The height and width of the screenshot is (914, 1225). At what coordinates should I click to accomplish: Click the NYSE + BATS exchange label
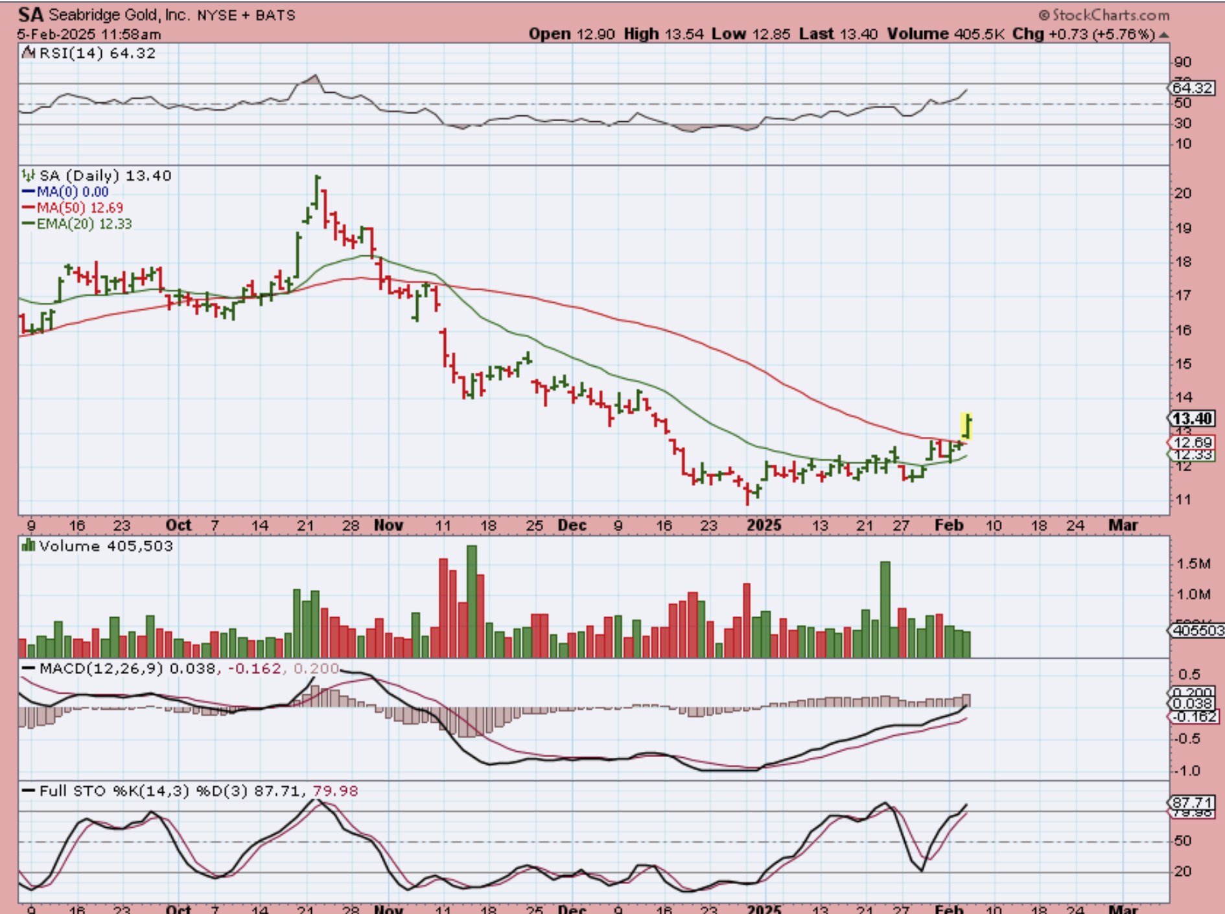(x=246, y=15)
